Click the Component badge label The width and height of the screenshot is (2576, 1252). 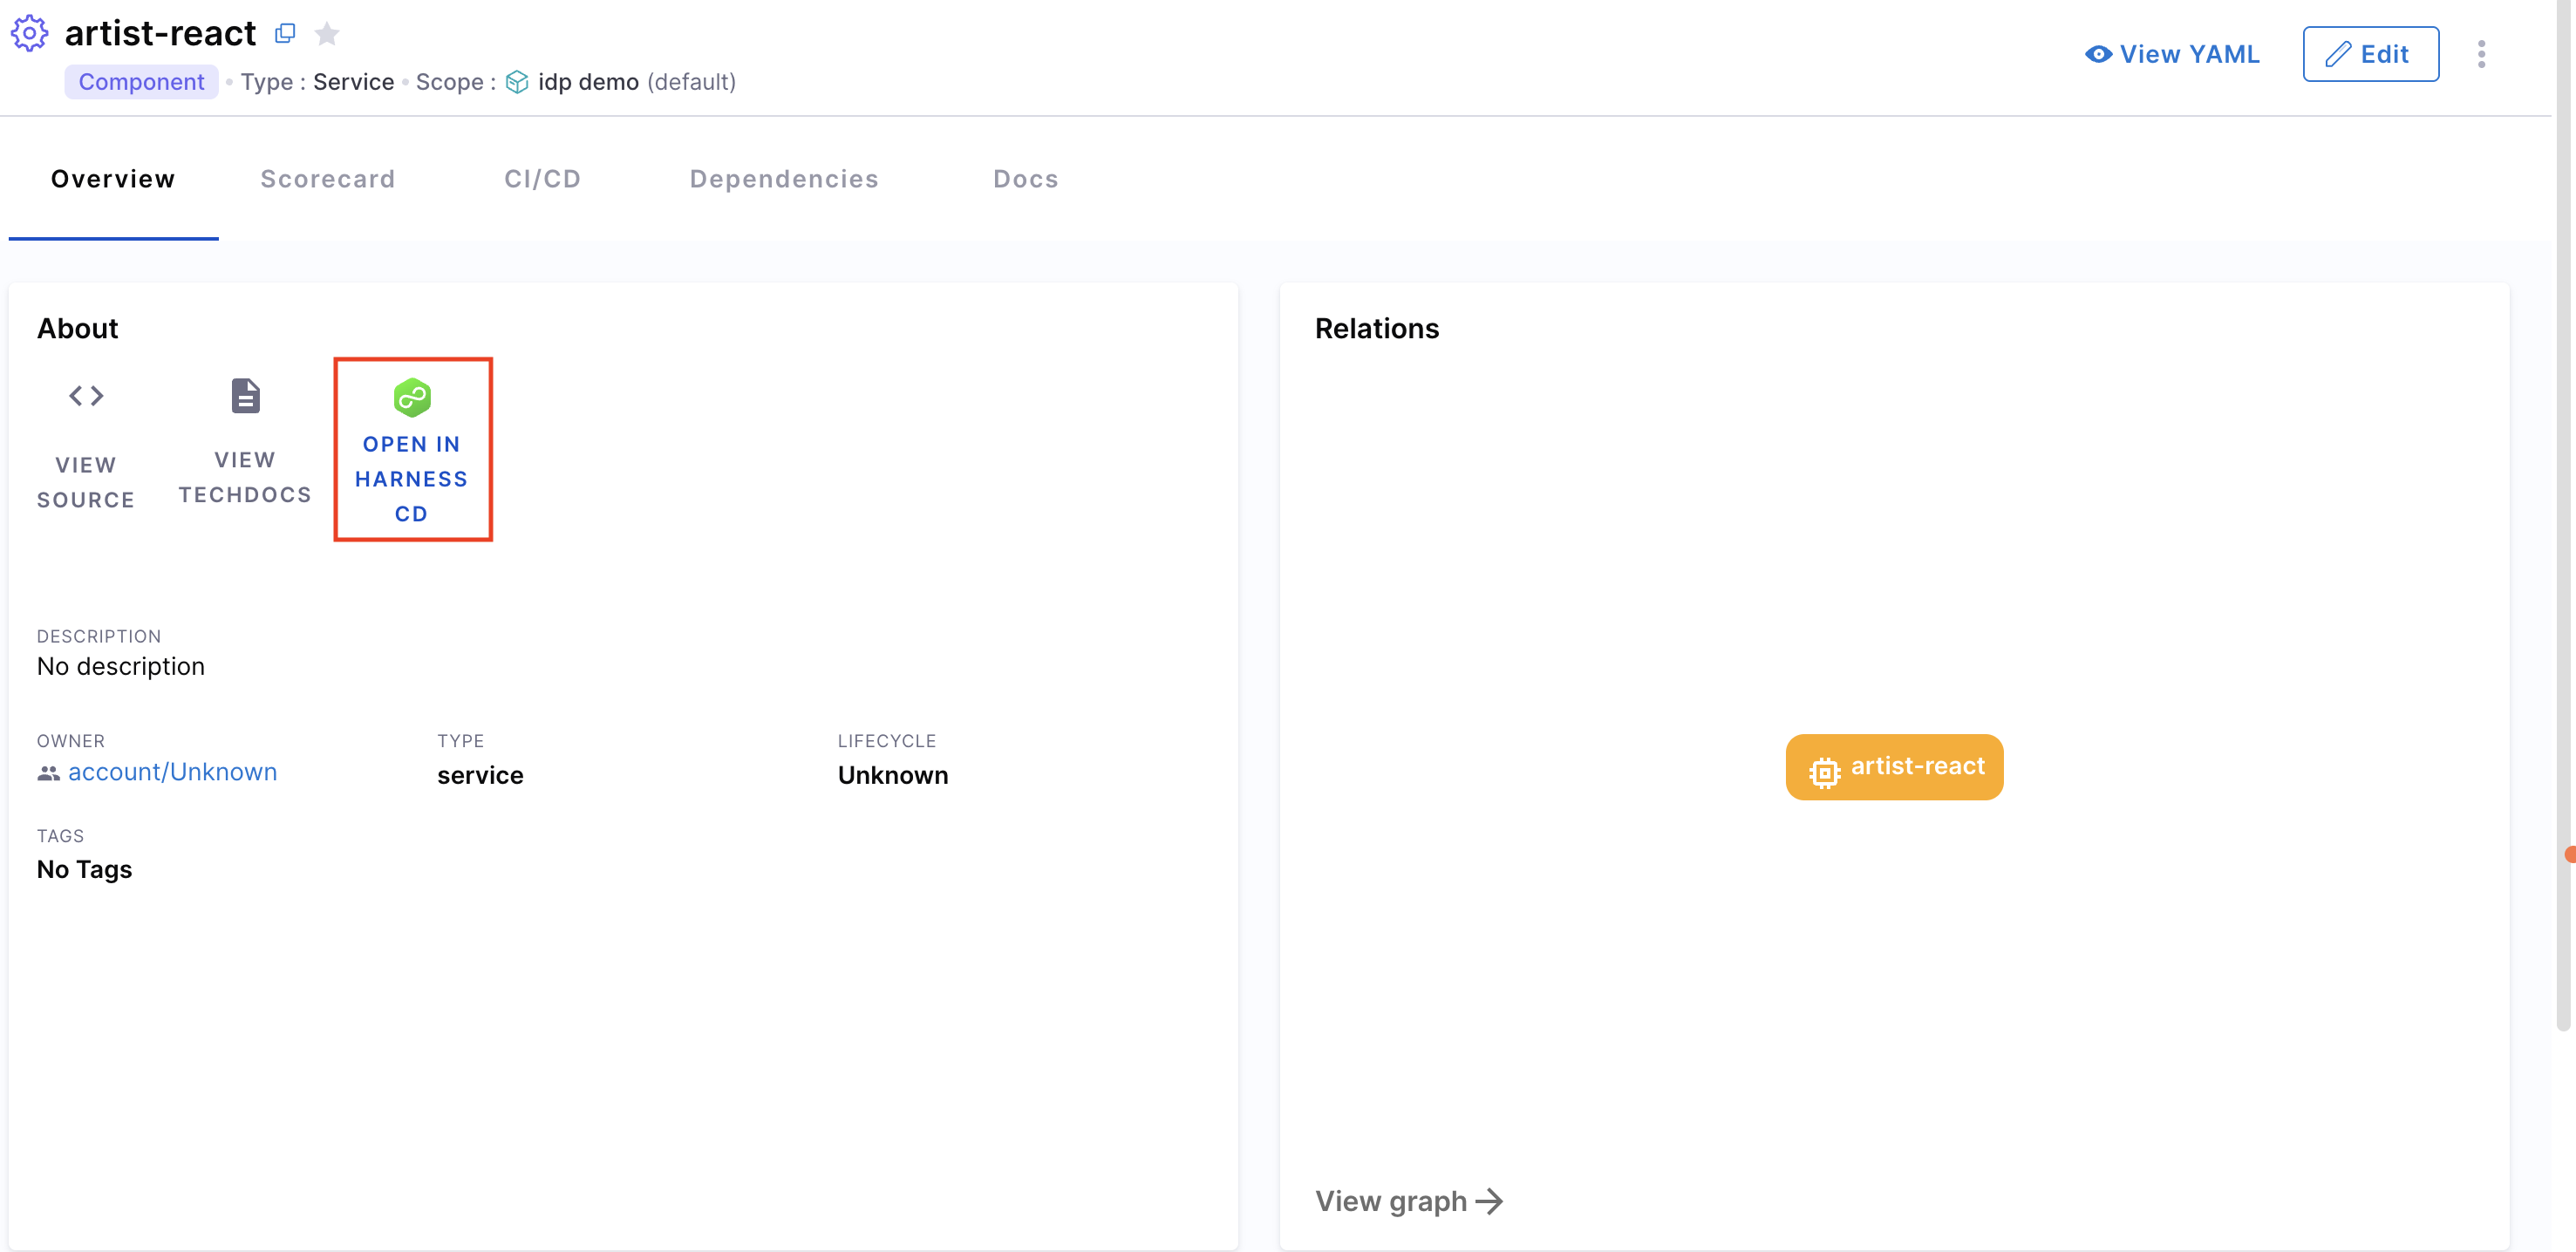pos(141,82)
